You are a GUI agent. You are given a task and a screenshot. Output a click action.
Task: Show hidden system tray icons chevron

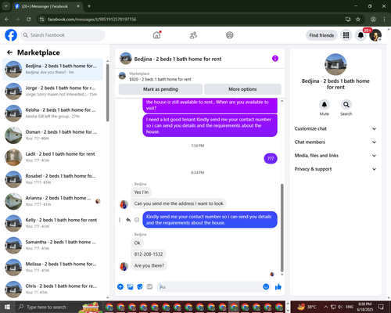326,307
